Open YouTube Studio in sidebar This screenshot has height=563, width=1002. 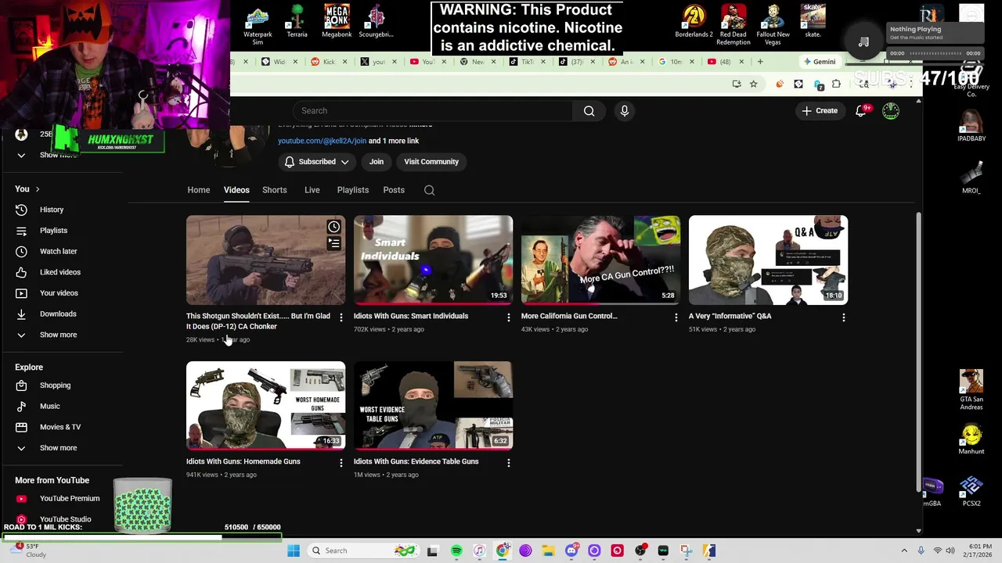(65, 519)
